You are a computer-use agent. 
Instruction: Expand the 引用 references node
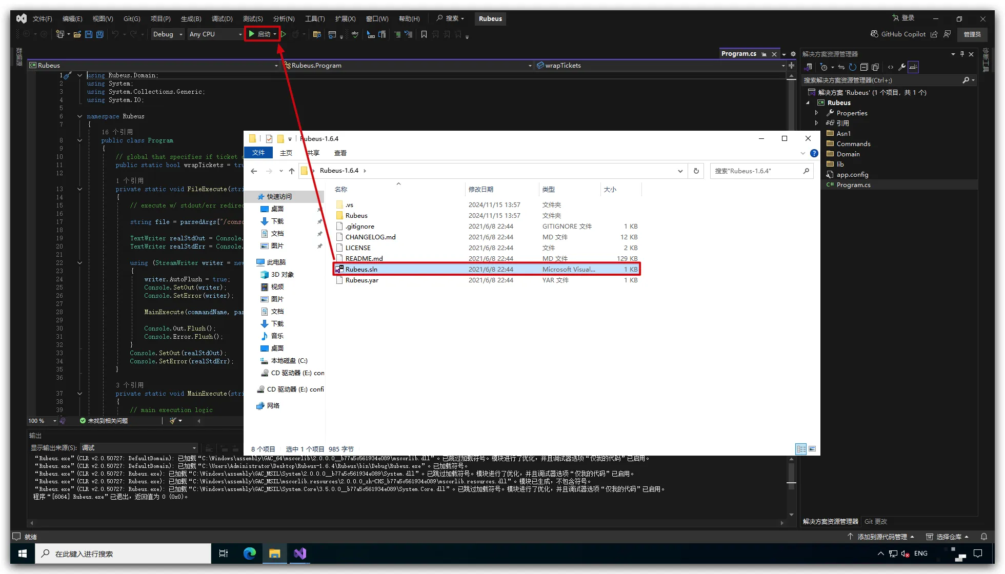(816, 123)
